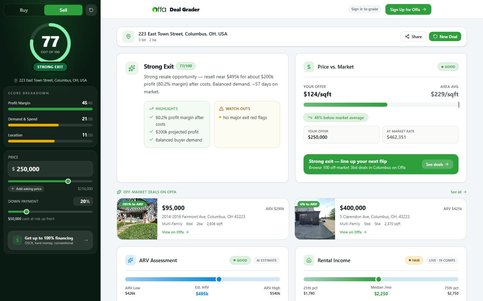Open the Clarendon Ave property photo
This screenshot has height=301, width=483.
[315, 219]
